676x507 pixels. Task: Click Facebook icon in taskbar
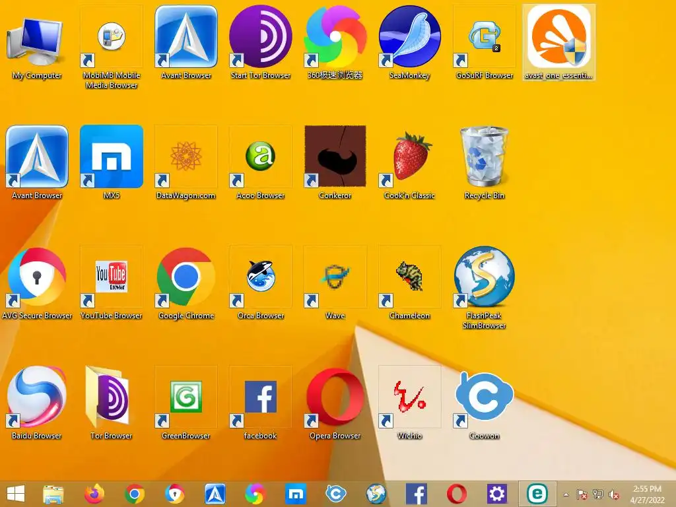tap(417, 494)
